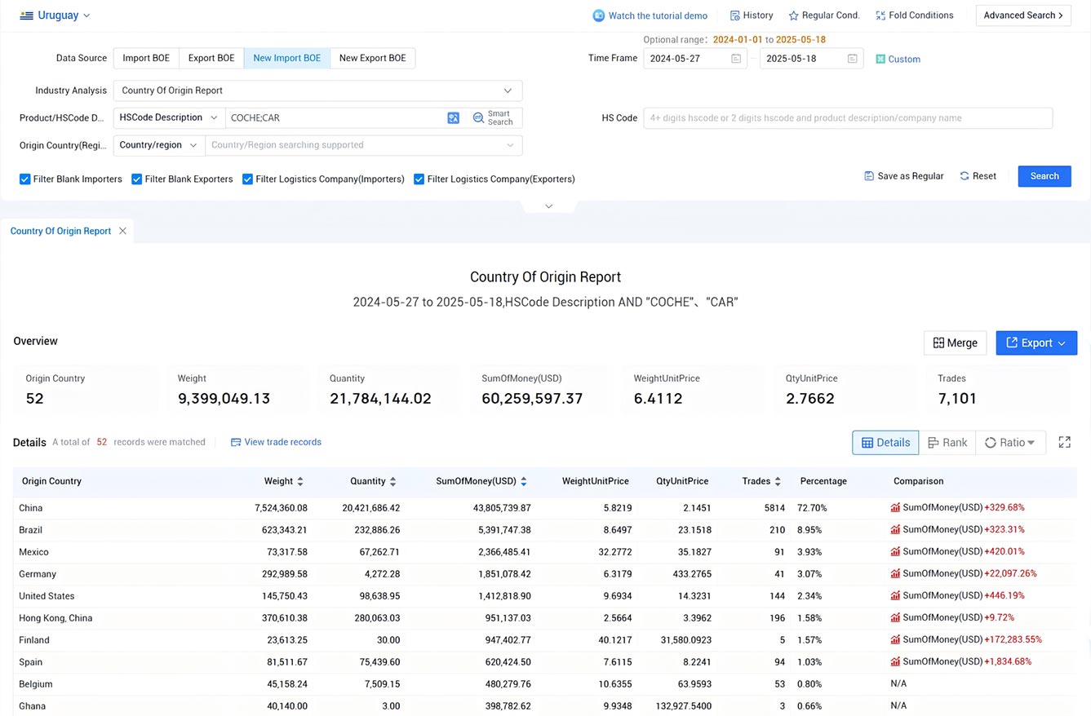Click Mexico row comparison chart icon
This screenshot has height=716, width=1091.
tap(895, 551)
